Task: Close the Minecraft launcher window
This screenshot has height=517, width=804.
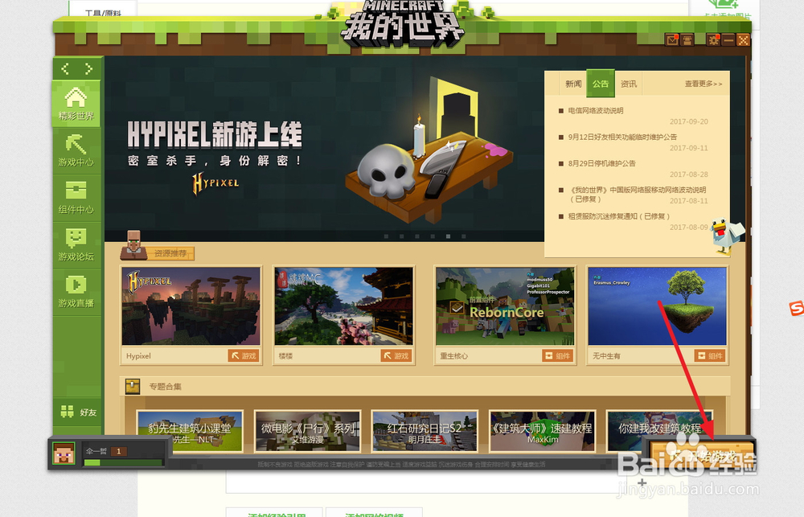Action: (743, 39)
